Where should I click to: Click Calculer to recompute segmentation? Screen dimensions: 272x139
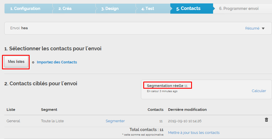click(x=259, y=91)
